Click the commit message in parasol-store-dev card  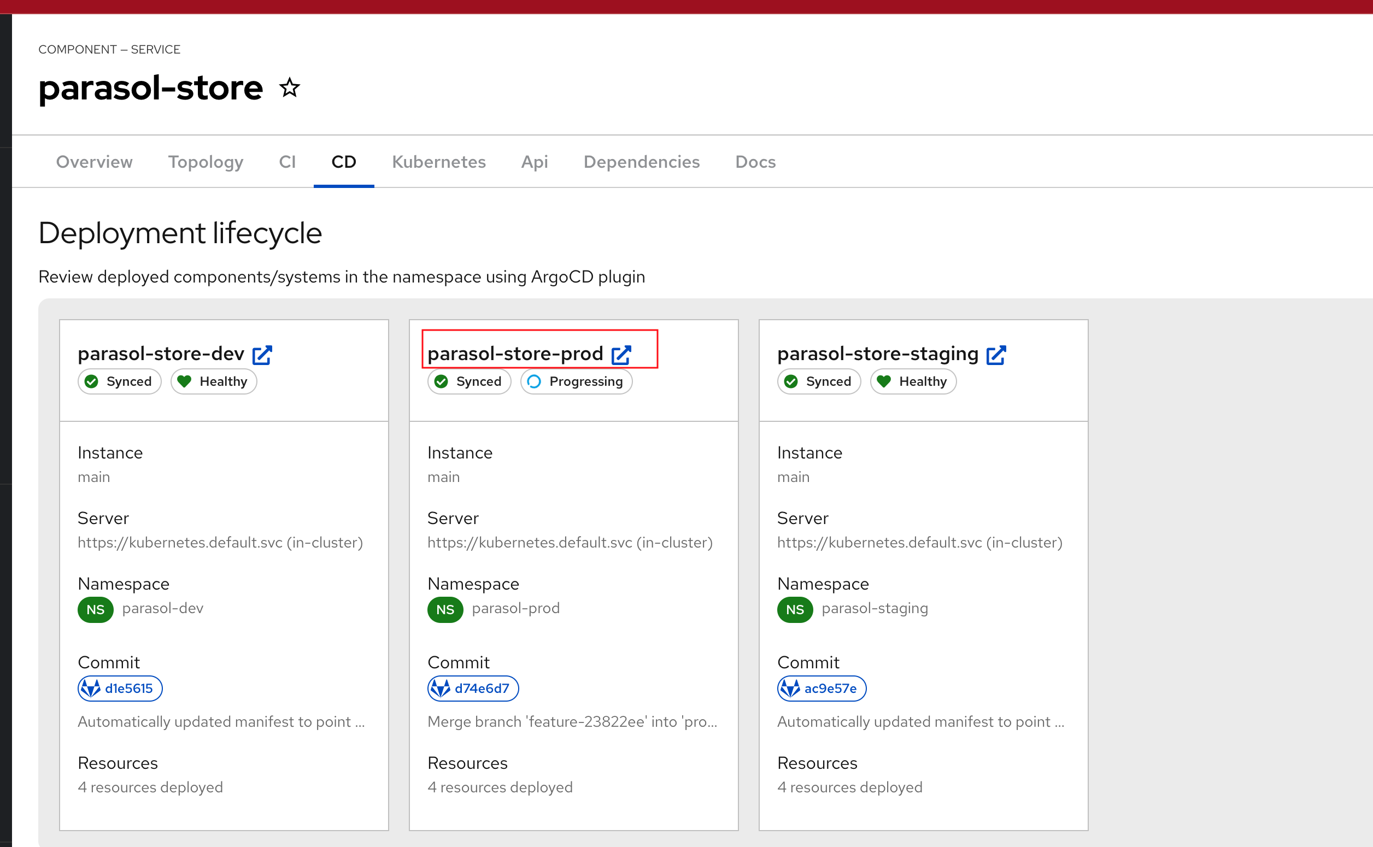(x=221, y=722)
